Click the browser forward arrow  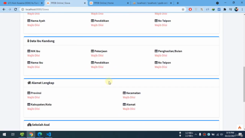click(x=10, y=9)
